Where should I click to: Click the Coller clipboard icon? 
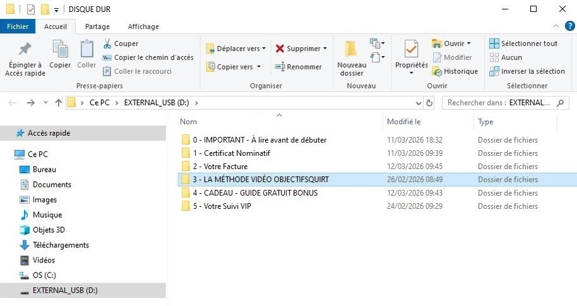[x=86, y=49]
